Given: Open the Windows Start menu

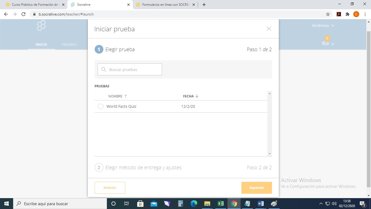Looking at the screenshot, I should click(7, 204).
